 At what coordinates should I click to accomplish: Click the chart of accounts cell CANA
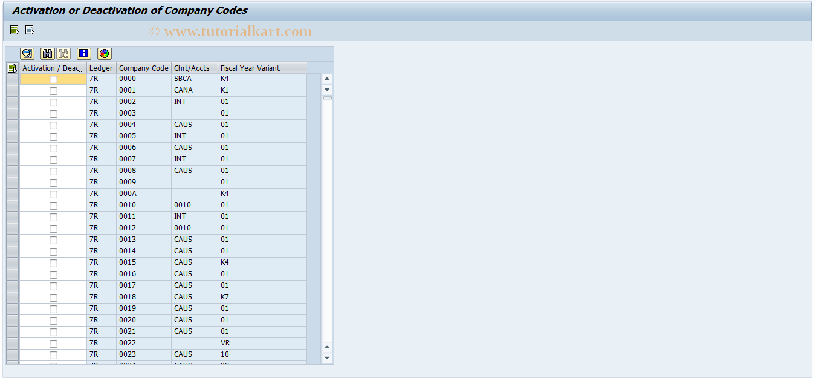coord(195,91)
